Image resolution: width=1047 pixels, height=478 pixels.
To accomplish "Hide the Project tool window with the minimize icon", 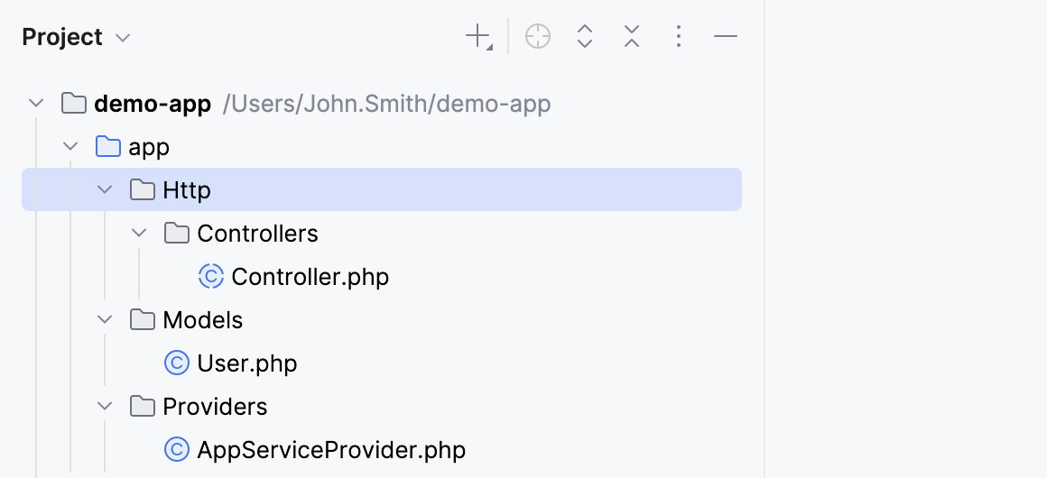I will coord(726,37).
